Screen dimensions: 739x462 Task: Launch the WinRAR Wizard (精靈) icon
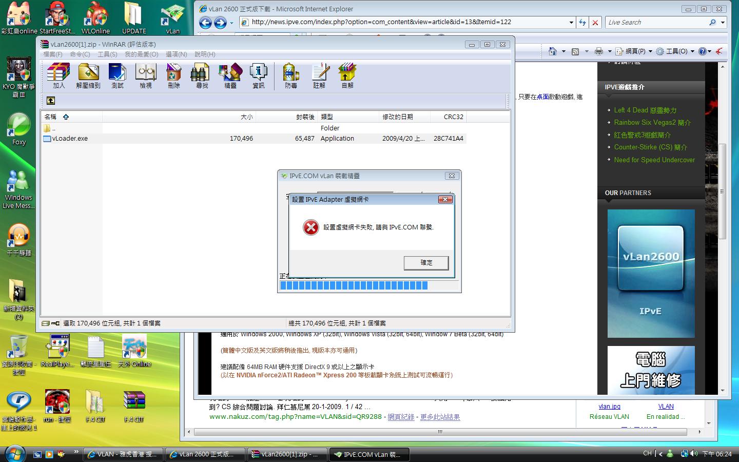click(x=230, y=76)
